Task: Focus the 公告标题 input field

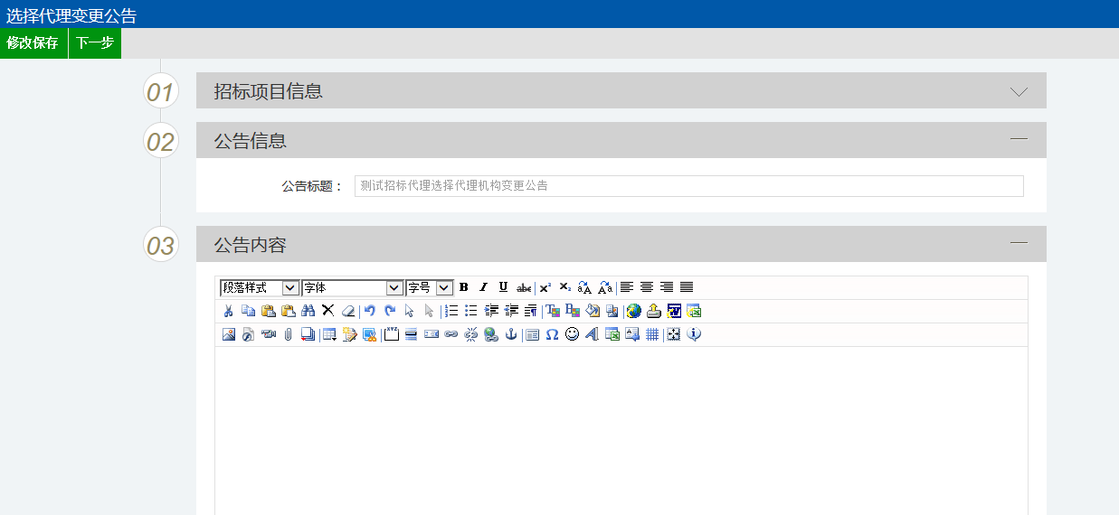Action: click(x=689, y=186)
